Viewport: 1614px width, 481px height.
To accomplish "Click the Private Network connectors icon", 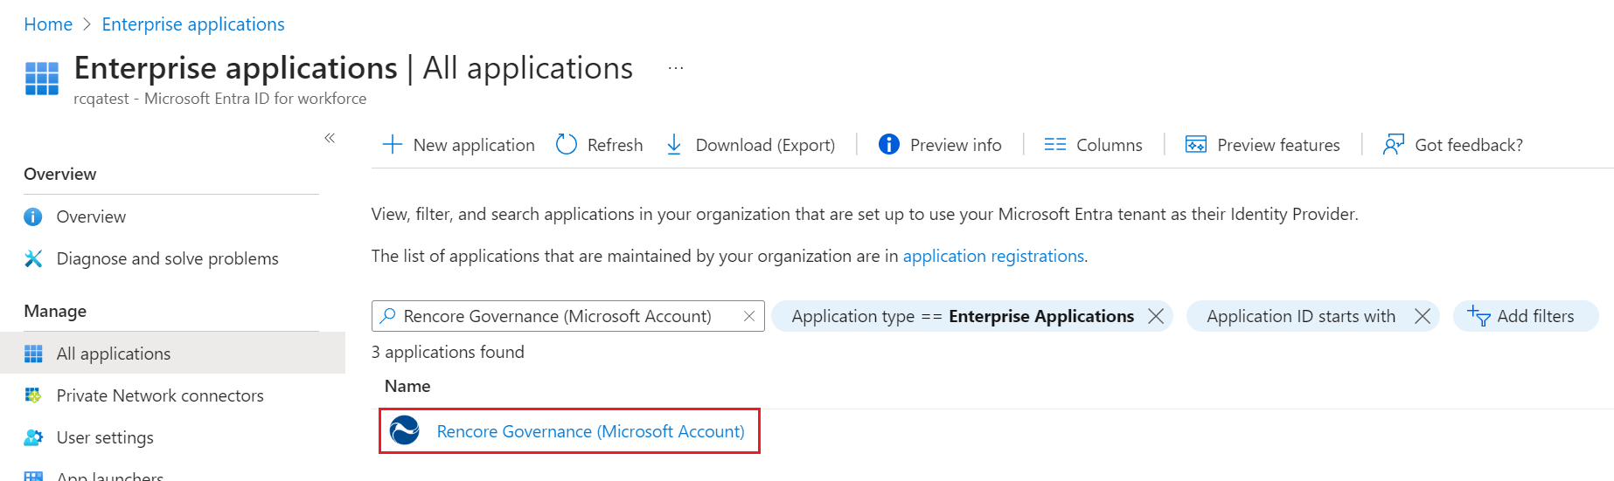I will click(x=33, y=395).
